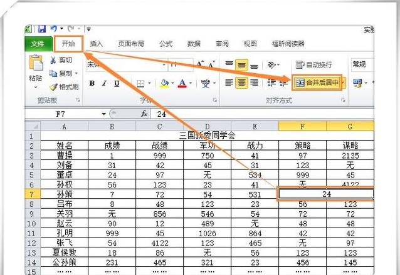Click the 姓名 header cell
Screen dimensions: 400x275
click(65, 146)
